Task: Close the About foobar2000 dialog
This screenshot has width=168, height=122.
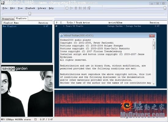Action: click(x=152, y=36)
